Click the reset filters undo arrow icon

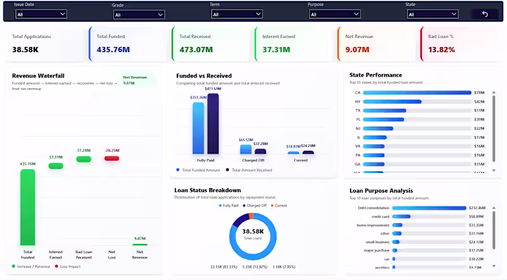[x=485, y=14]
